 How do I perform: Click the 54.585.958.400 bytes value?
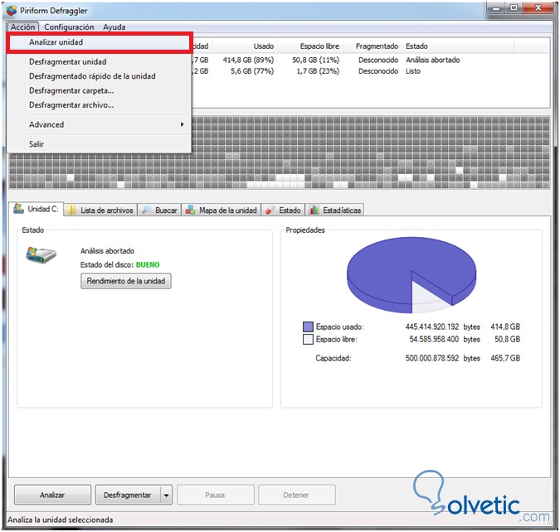tap(434, 339)
